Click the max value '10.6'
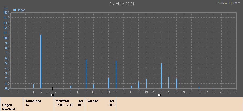 point(80,105)
